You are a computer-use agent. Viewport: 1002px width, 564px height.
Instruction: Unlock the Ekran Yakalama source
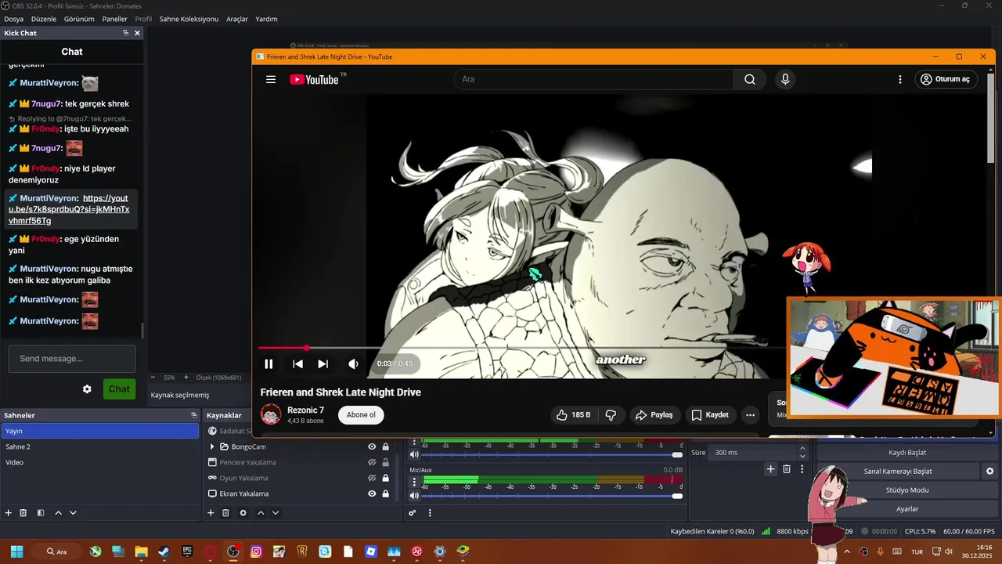[x=385, y=493]
